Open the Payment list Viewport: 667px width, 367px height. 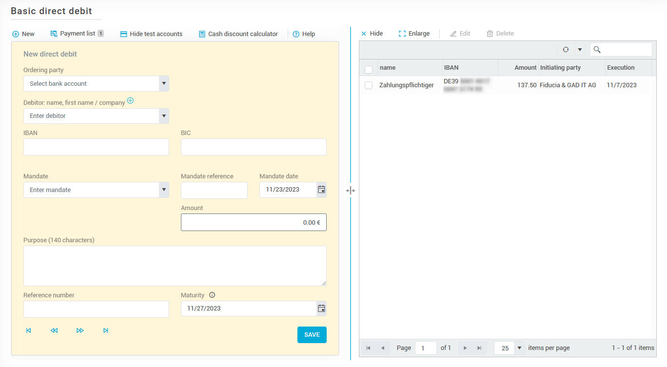(77, 34)
